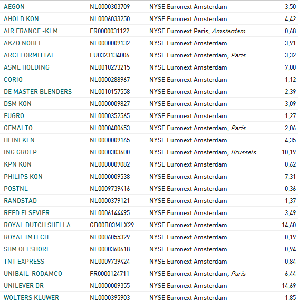The height and width of the screenshot is (300, 298).
Task: Open the ROYAL IMTECH link
Action: [x=26, y=237]
